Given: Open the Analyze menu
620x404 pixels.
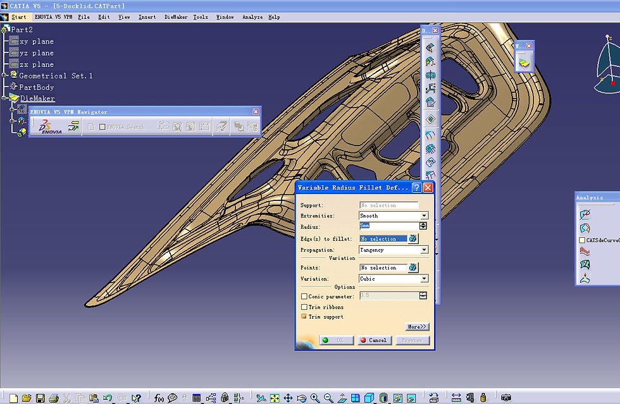Looking at the screenshot, I should [x=252, y=17].
